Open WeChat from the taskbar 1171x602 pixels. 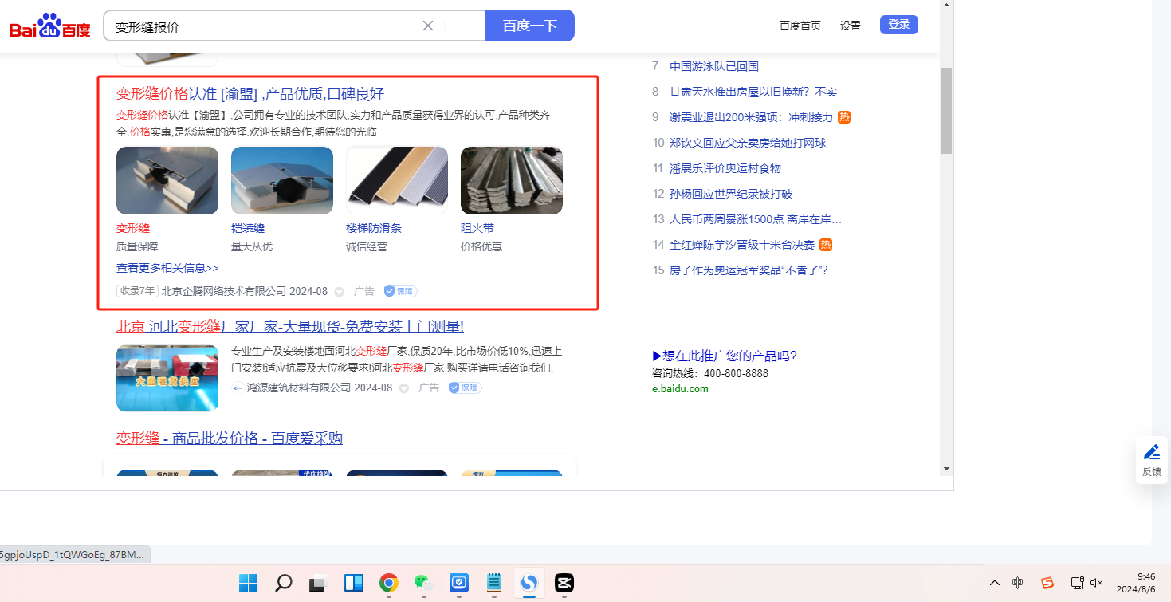point(423,583)
